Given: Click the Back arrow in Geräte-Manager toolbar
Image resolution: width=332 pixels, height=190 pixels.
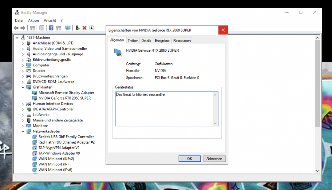Looking at the screenshot, I should click(x=16, y=28).
